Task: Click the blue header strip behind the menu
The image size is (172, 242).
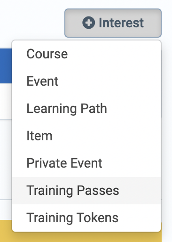Action: click(x=6, y=66)
